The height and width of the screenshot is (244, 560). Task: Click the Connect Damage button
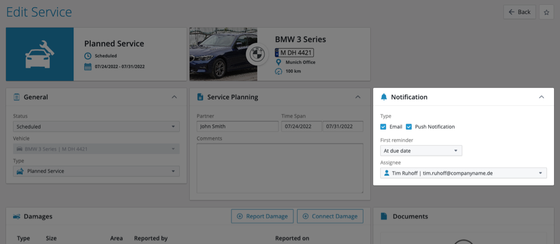coord(330,216)
